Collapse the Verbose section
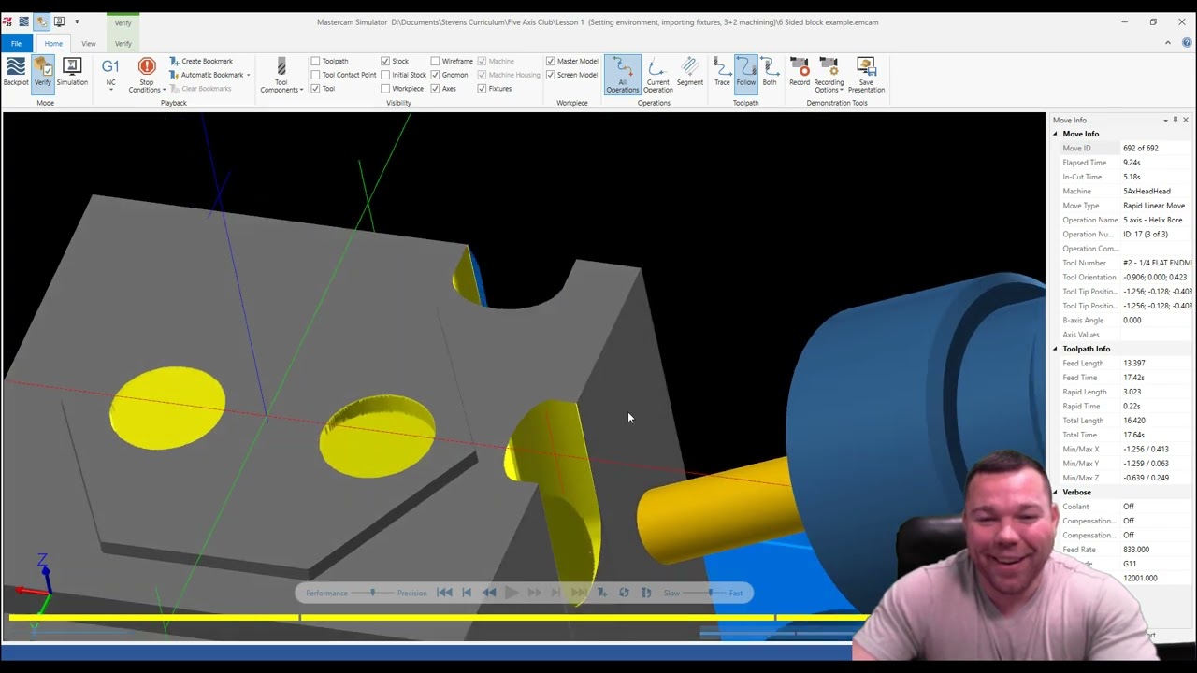Screen dimensions: 1197x673 (1056, 492)
